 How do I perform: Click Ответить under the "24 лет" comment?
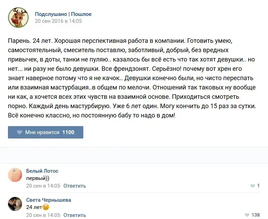click(74, 215)
